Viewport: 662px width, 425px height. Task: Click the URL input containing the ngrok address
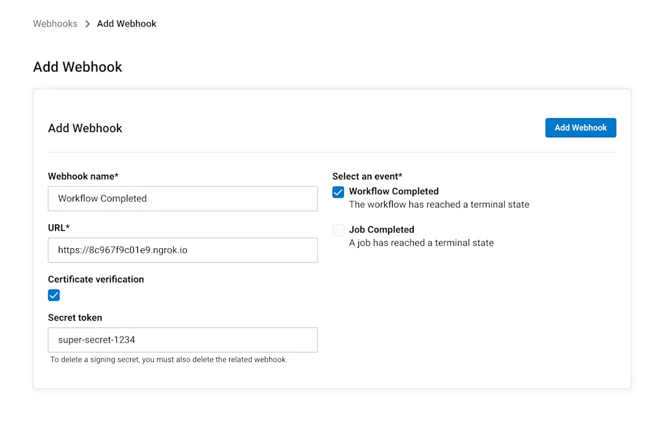click(x=183, y=250)
